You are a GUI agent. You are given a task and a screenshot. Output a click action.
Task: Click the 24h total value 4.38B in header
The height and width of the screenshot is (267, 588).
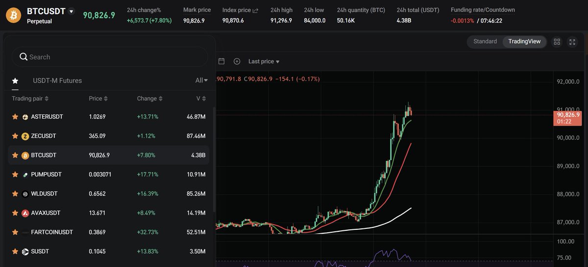pyautogui.click(x=403, y=21)
